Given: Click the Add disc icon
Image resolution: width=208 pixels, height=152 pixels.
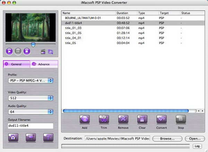Looking at the screenshot, I should point(85,119).
